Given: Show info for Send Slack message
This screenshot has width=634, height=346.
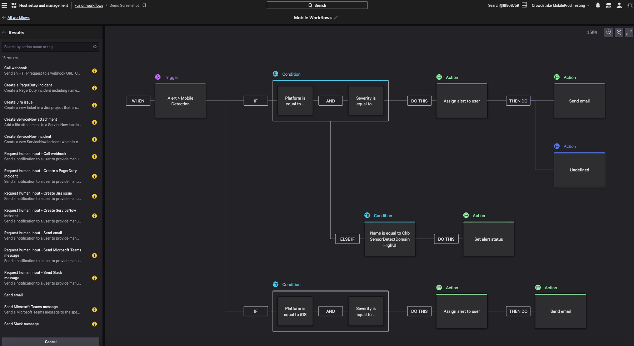Looking at the screenshot, I should (x=94, y=324).
